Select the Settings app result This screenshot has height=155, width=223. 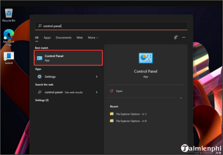67,77
